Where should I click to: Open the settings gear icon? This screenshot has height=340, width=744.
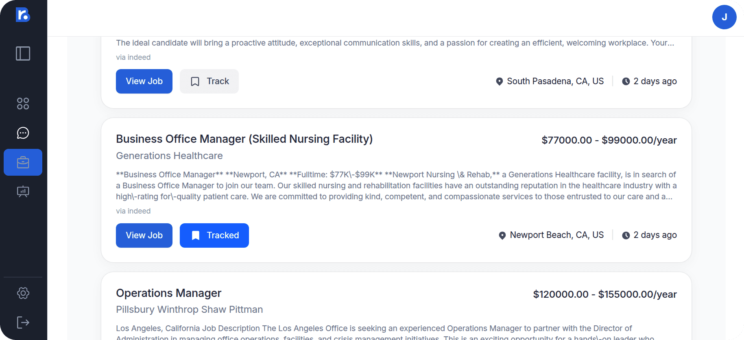tap(23, 293)
